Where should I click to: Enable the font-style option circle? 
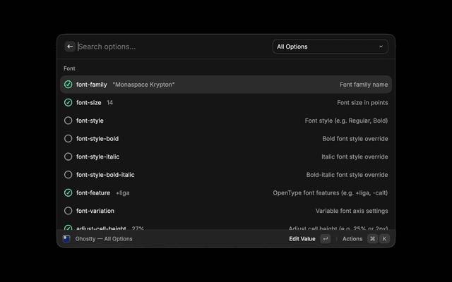69,121
